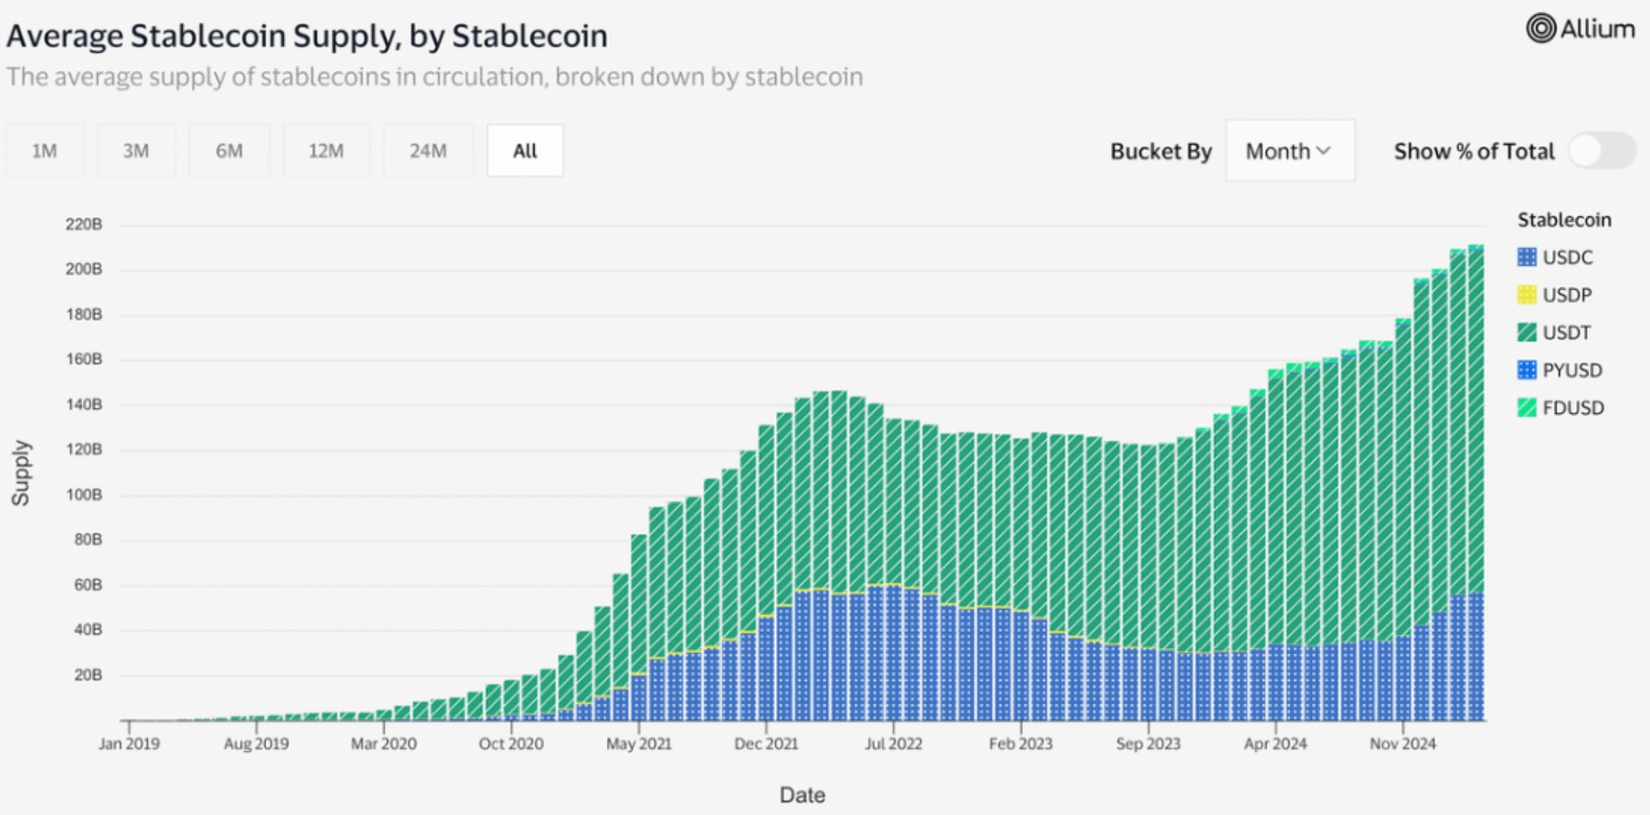Toggle USDT series via its legend label

click(x=1568, y=332)
